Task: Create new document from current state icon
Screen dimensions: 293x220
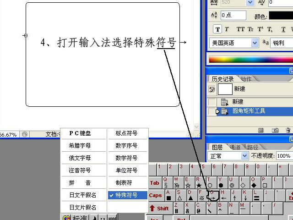Action: coord(261,130)
